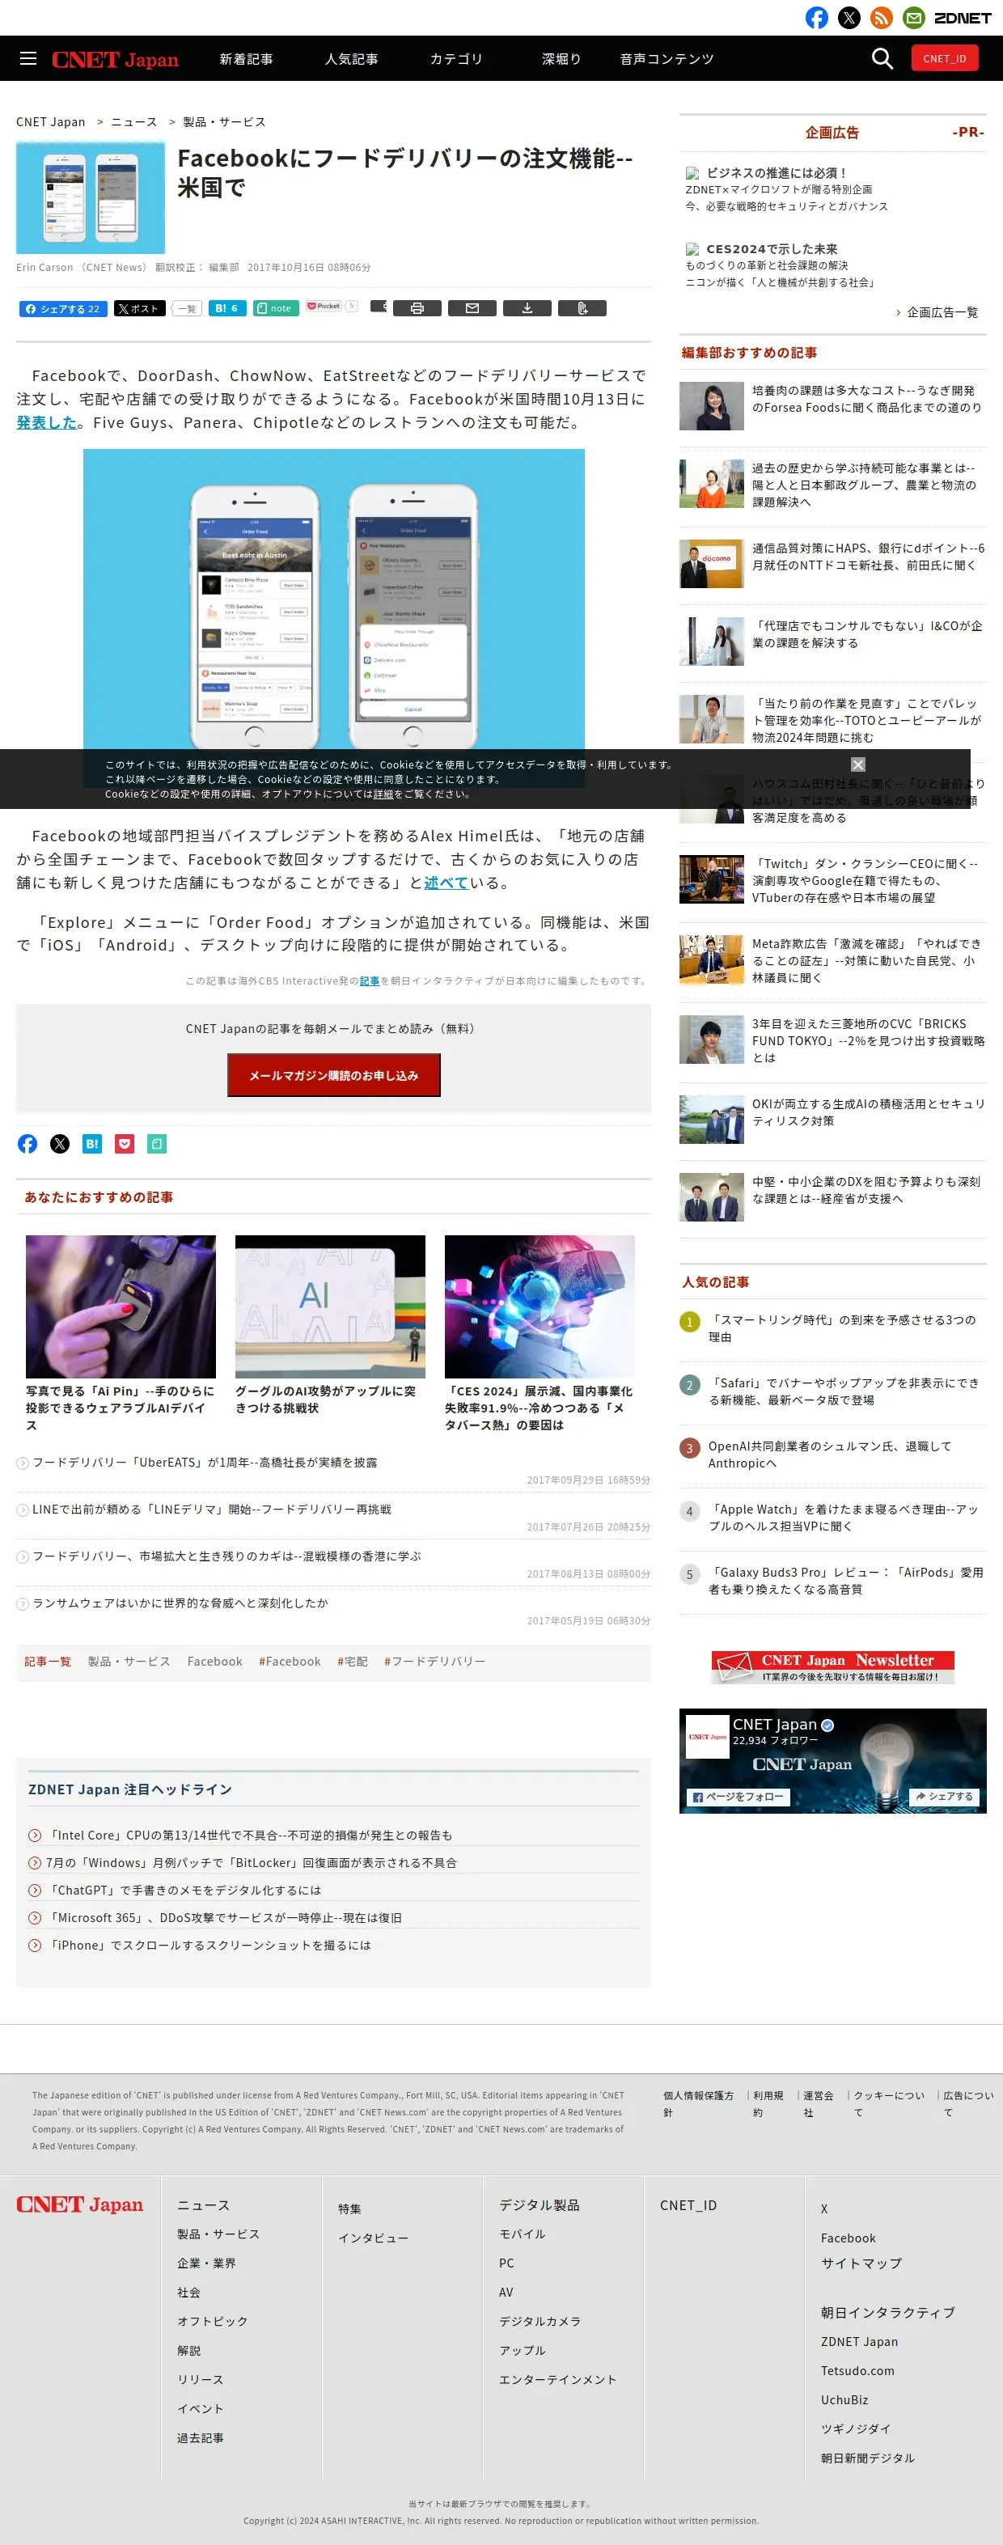The width and height of the screenshot is (1003, 2545).
Task: Open the hamburger menu
Action: pos(28,58)
